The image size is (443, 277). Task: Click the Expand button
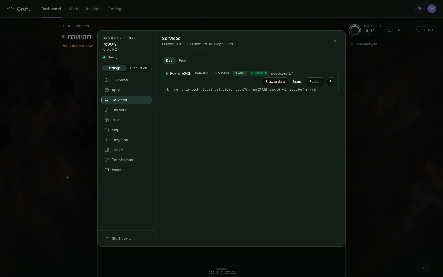click(x=425, y=30)
